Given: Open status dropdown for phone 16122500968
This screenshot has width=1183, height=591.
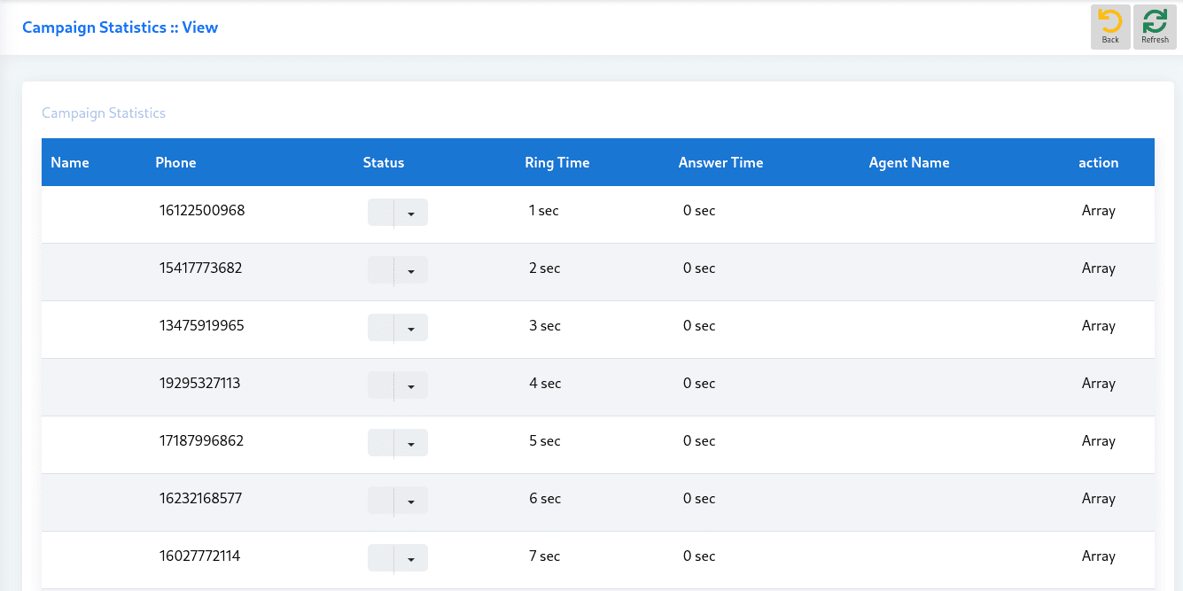Looking at the screenshot, I should [x=410, y=213].
